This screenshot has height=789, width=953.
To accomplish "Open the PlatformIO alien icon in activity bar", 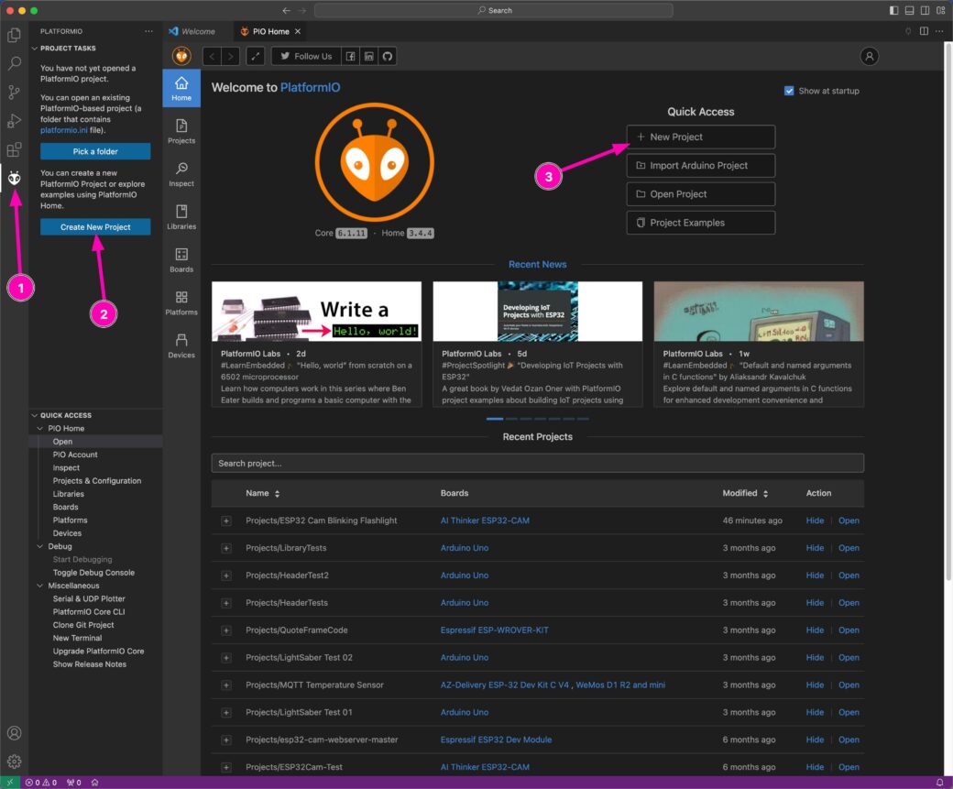I will coord(14,178).
